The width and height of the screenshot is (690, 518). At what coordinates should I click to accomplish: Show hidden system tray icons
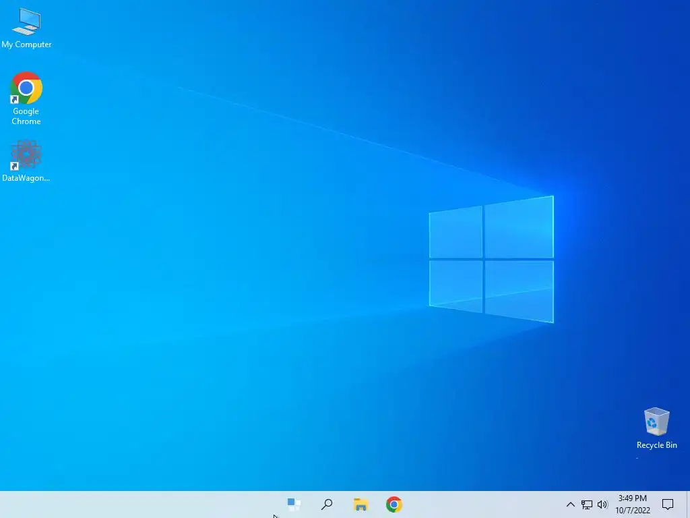570,505
